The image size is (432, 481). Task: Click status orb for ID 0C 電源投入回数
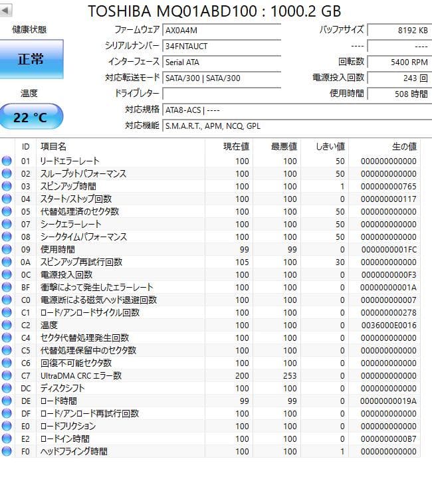[x=7, y=274]
